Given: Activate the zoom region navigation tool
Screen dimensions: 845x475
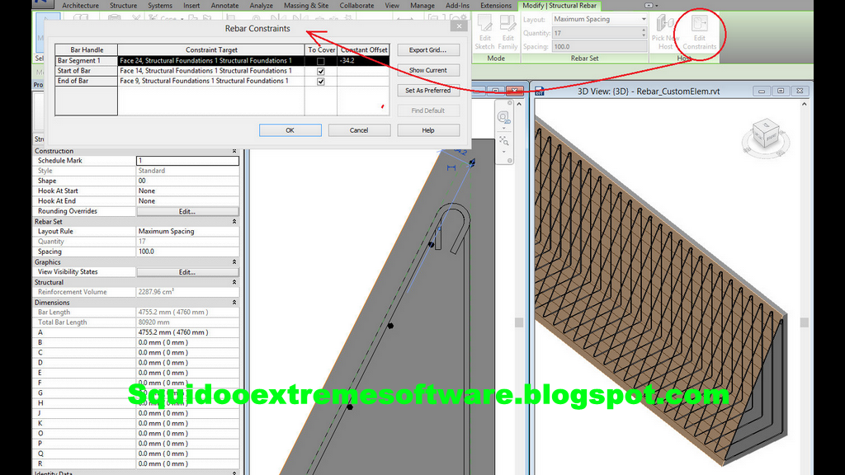Looking at the screenshot, I should (503, 140).
